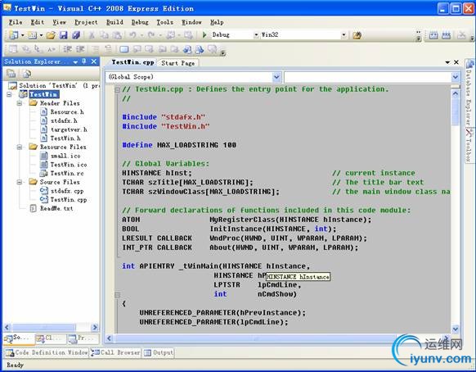
Task: Close the TestWin.cpp document with X
Action: click(x=456, y=62)
